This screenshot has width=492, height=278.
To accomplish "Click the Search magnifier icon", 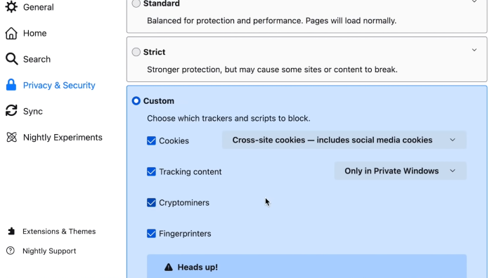I will pyautogui.click(x=12, y=59).
